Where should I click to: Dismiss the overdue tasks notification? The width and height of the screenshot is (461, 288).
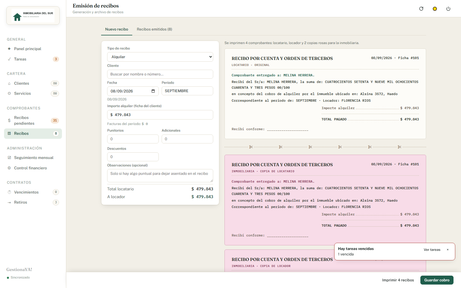448,250
